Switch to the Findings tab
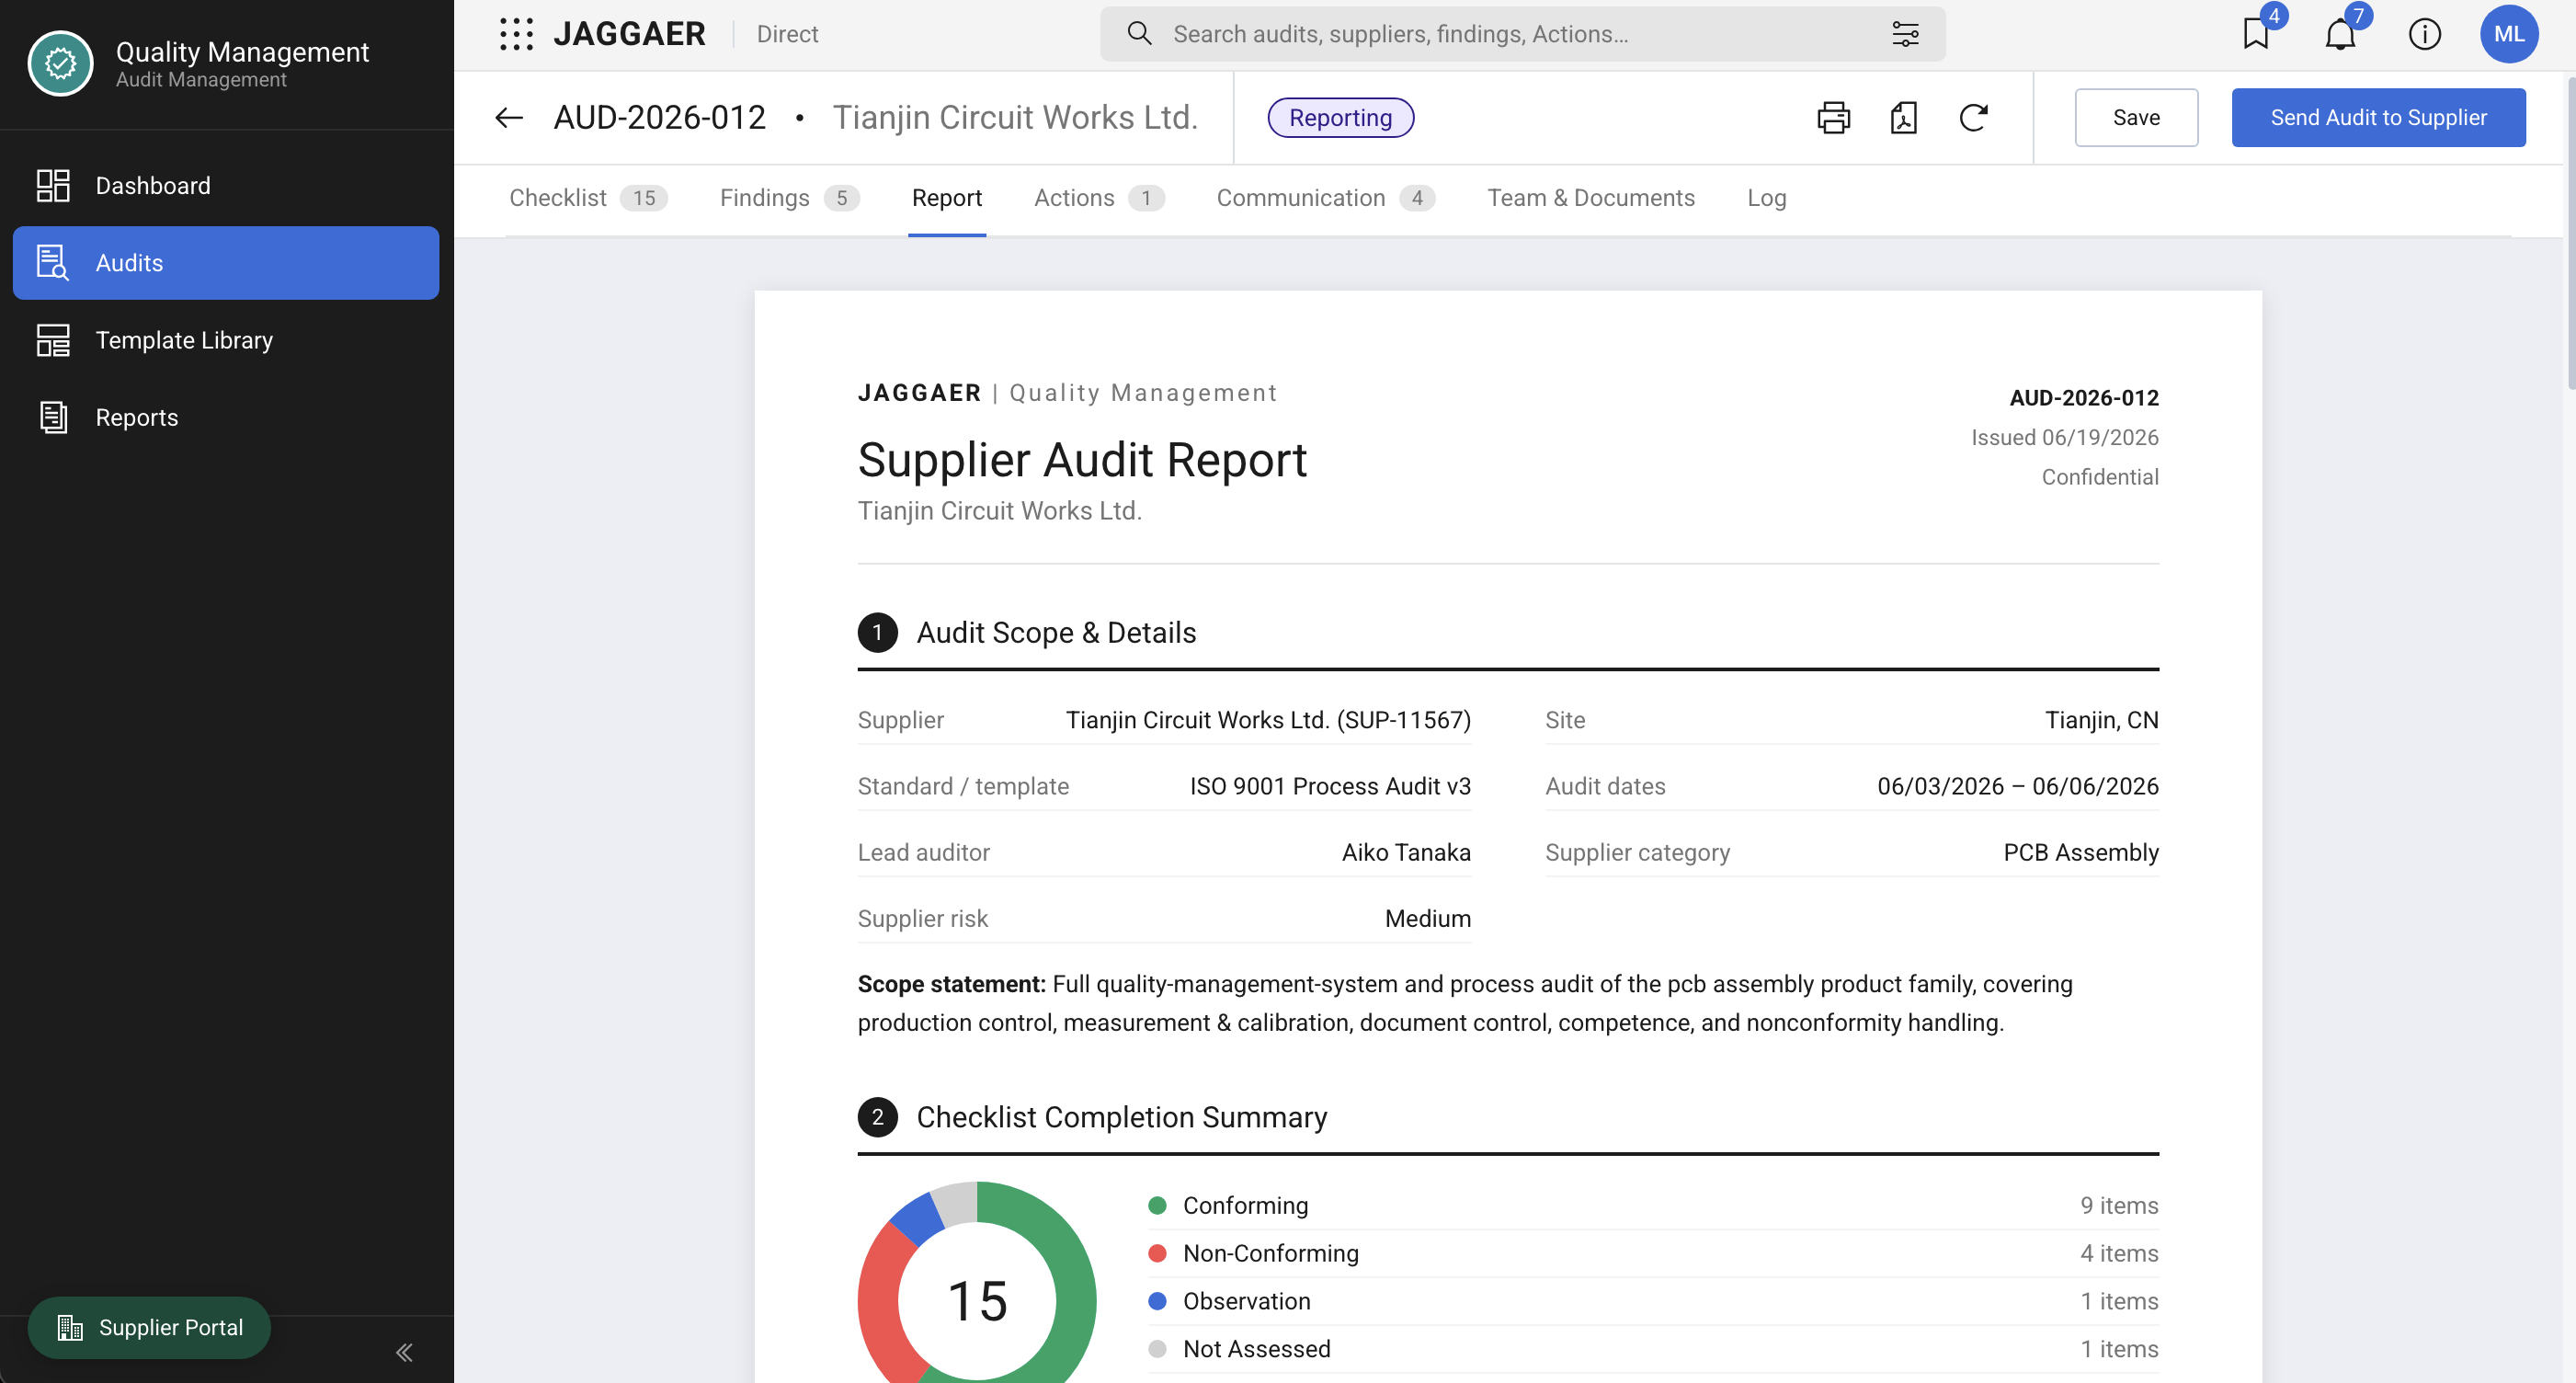Viewport: 2576px width, 1383px height. pyautogui.click(x=789, y=198)
